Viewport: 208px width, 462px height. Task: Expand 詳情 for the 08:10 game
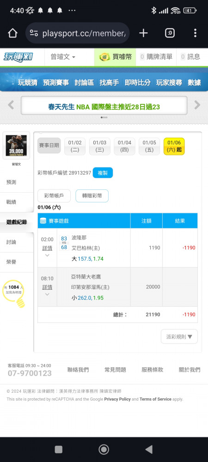(47, 287)
